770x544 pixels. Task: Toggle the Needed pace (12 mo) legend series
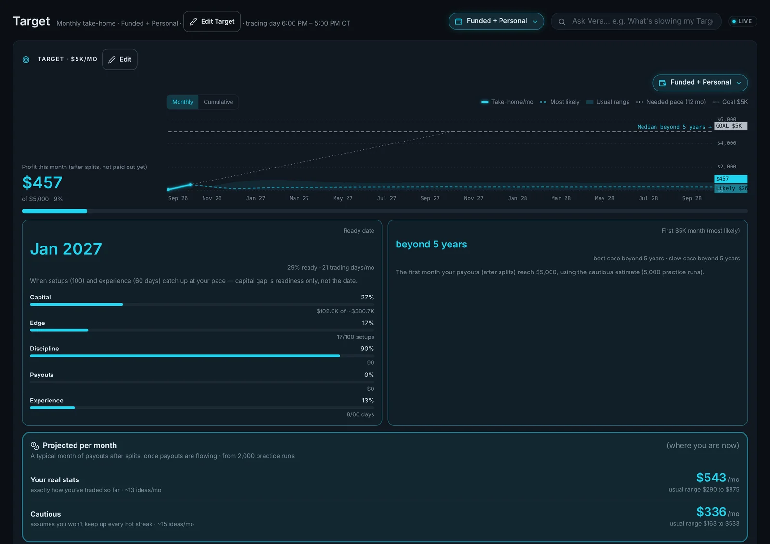671,102
